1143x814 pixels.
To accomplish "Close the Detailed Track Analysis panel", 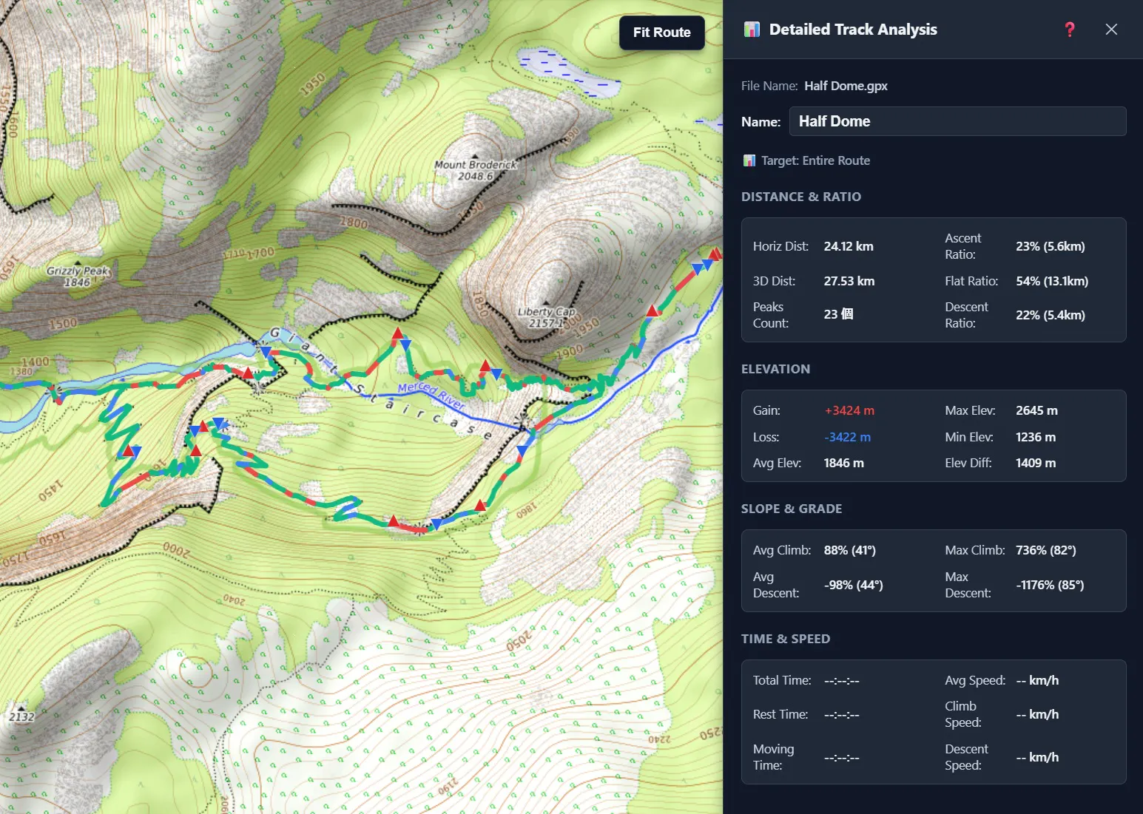I will click(1111, 30).
